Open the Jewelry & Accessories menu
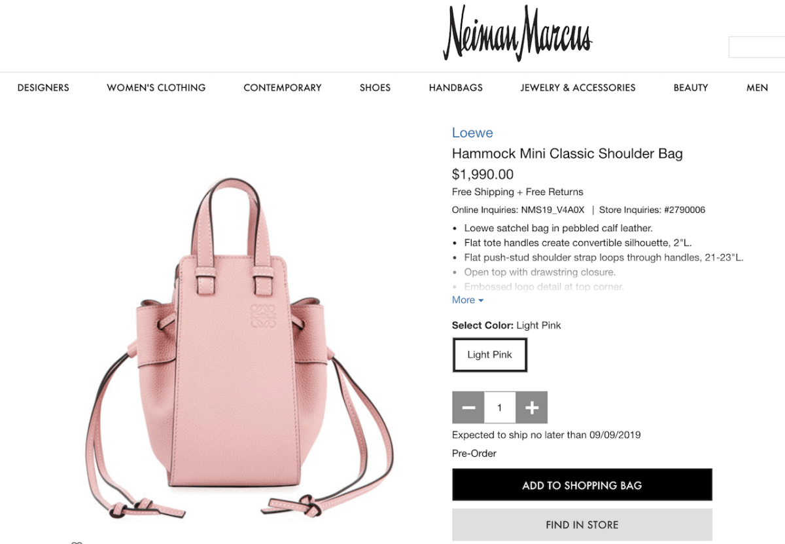 [x=578, y=88]
